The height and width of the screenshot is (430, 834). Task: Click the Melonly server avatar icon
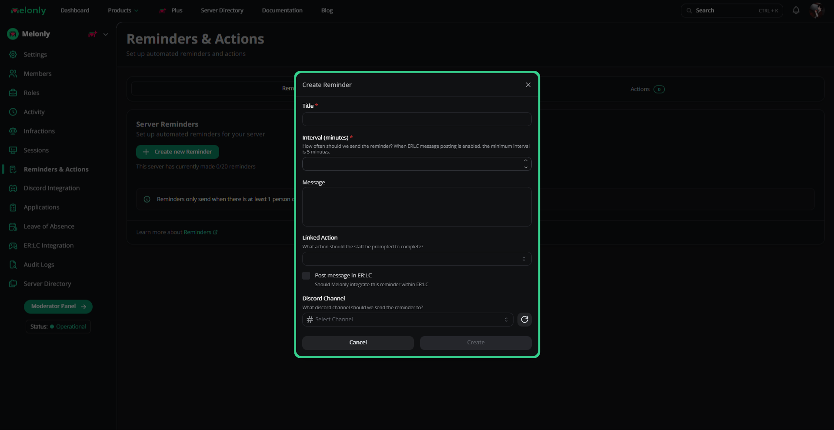click(x=13, y=34)
